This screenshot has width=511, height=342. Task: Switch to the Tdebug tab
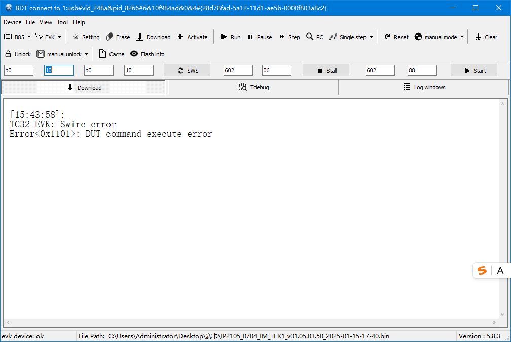point(253,87)
